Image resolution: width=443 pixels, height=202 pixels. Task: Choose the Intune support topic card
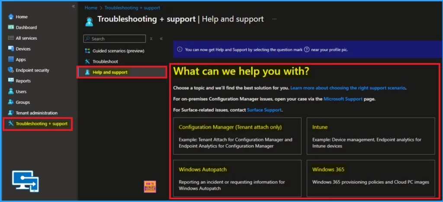pyautogui.click(x=371, y=136)
